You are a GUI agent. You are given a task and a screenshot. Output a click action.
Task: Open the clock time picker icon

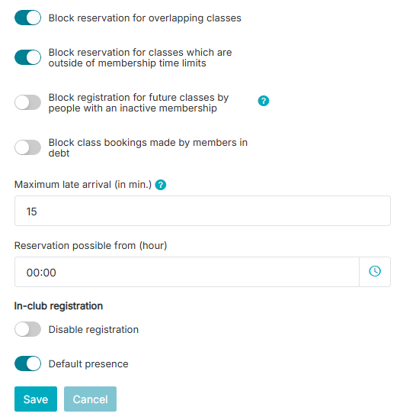tap(375, 272)
